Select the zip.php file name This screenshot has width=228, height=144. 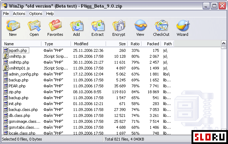(x=15, y=92)
